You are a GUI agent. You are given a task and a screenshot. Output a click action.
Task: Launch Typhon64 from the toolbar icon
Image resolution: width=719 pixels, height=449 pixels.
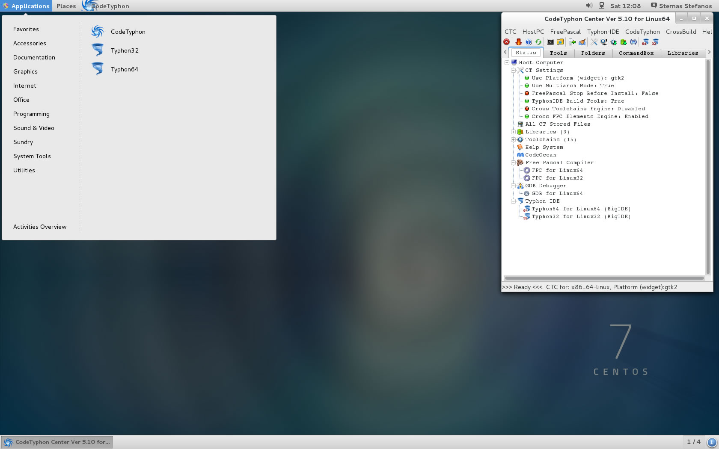pos(645,42)
